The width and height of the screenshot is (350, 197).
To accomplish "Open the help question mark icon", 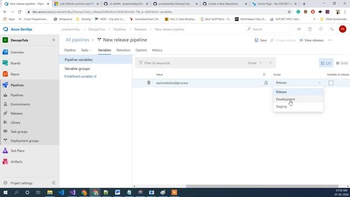I will tap(320, 29).
